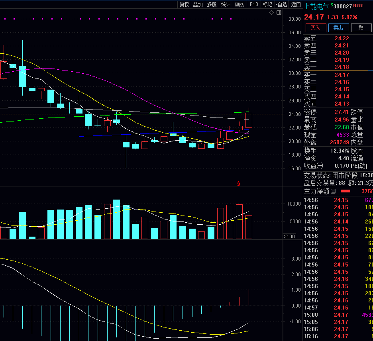Click the X100 volume scale label

point(289,236)
